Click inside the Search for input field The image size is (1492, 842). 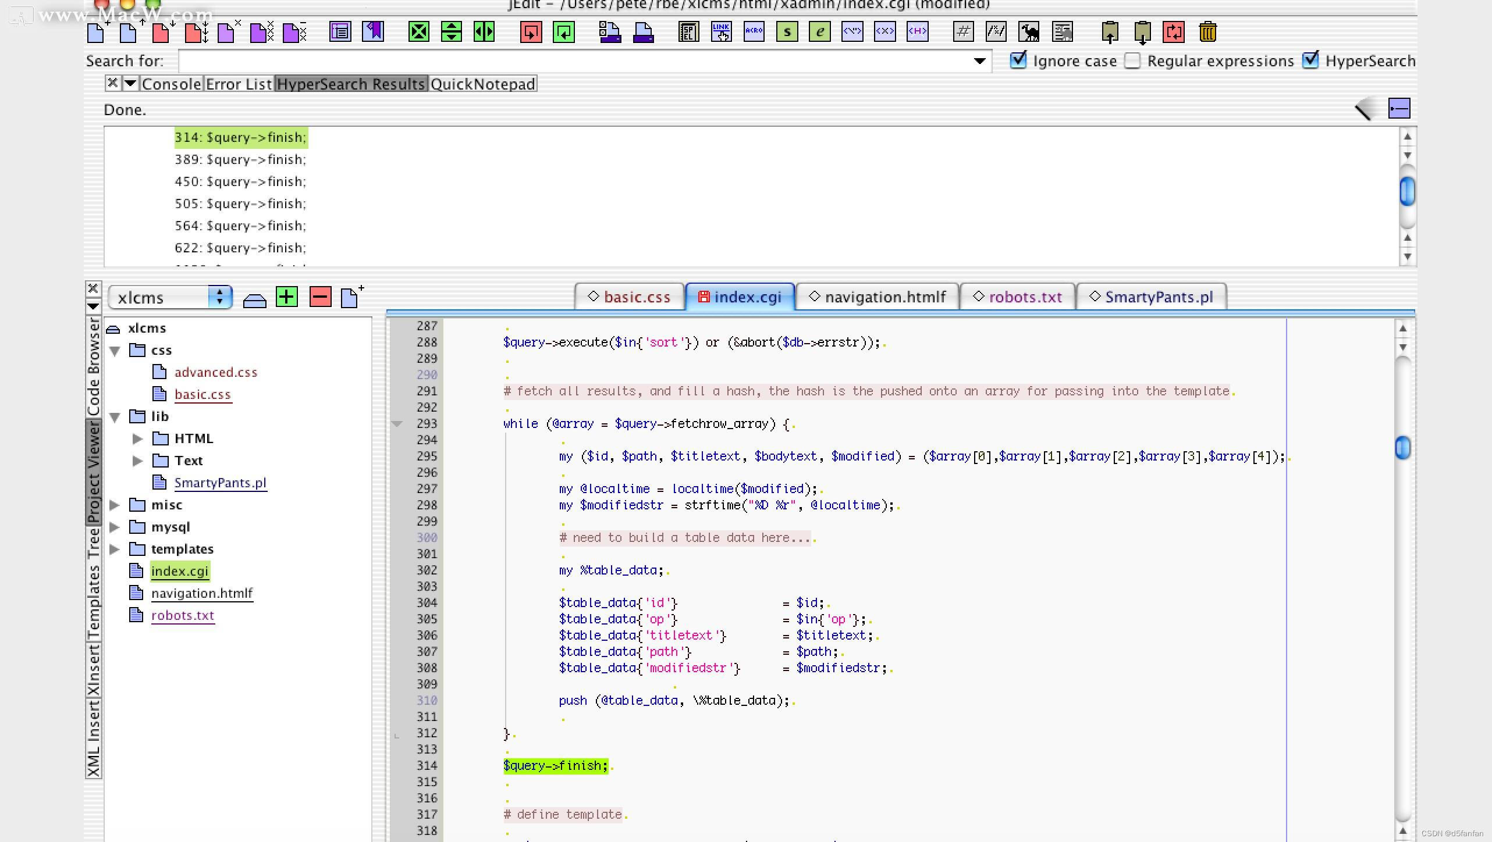[524, 60]
